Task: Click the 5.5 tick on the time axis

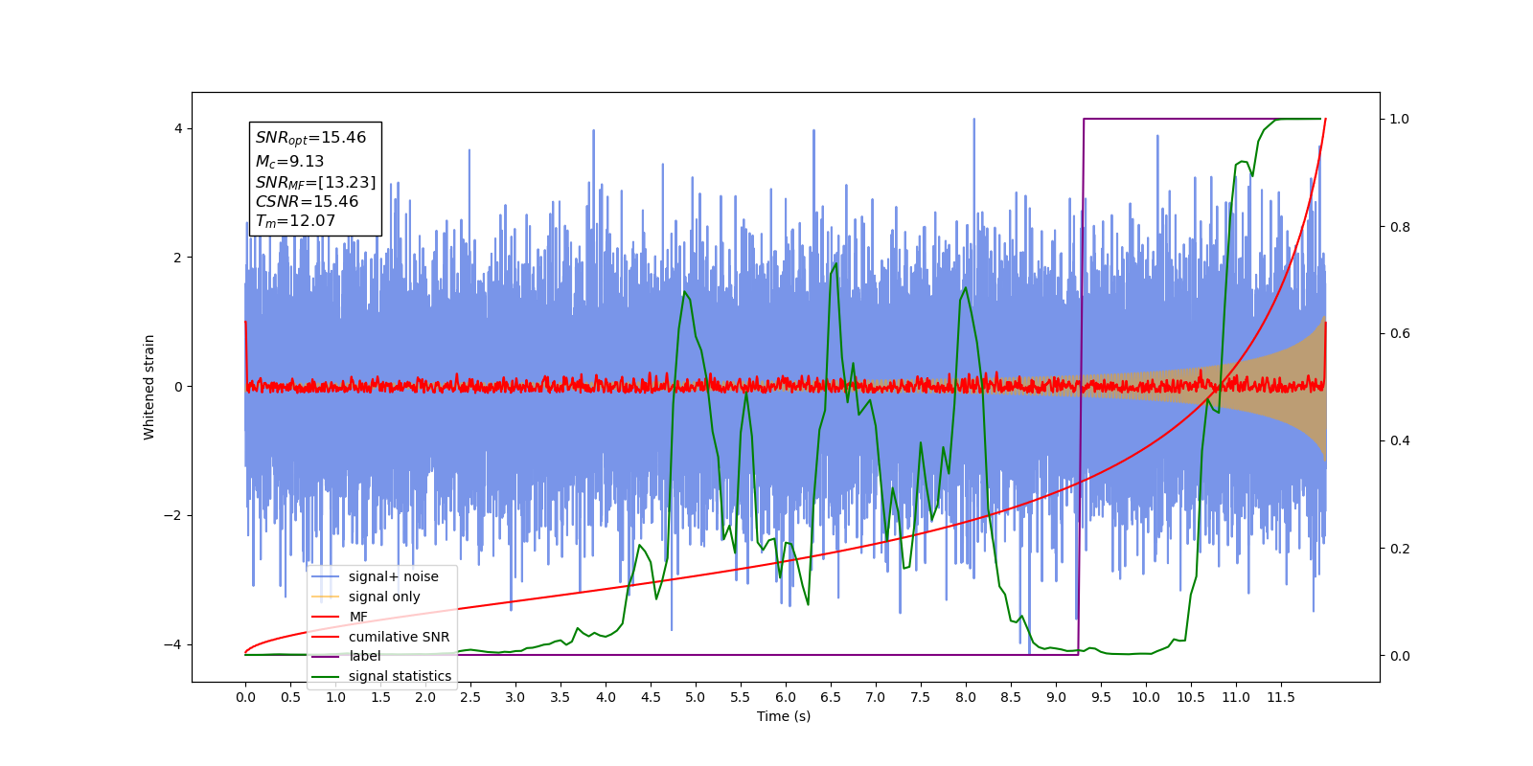Action: tap(741, 697)
